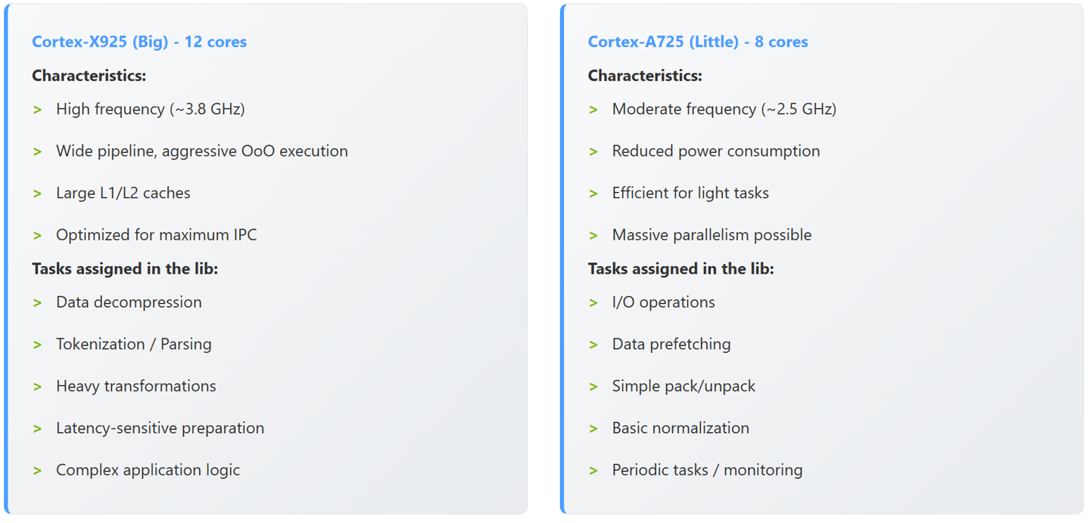Click the green chevron next to Wide pipeline
This screenshot has height=523, width=1090.
click(37, 152)
